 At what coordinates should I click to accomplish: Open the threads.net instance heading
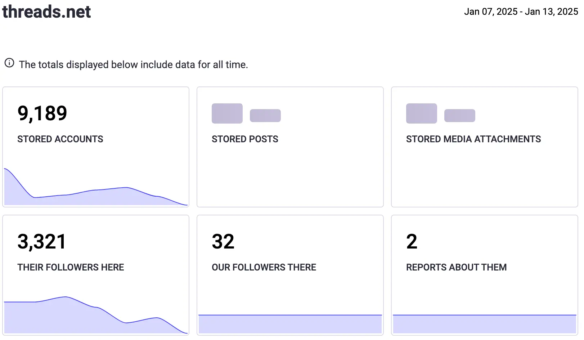(x=46, y=12)
